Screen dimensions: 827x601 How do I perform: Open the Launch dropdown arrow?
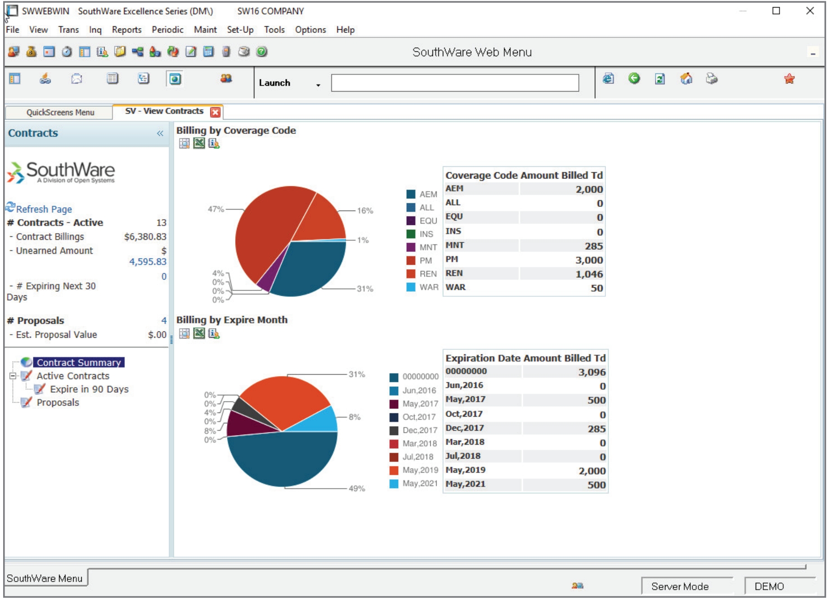click(318, 85)
